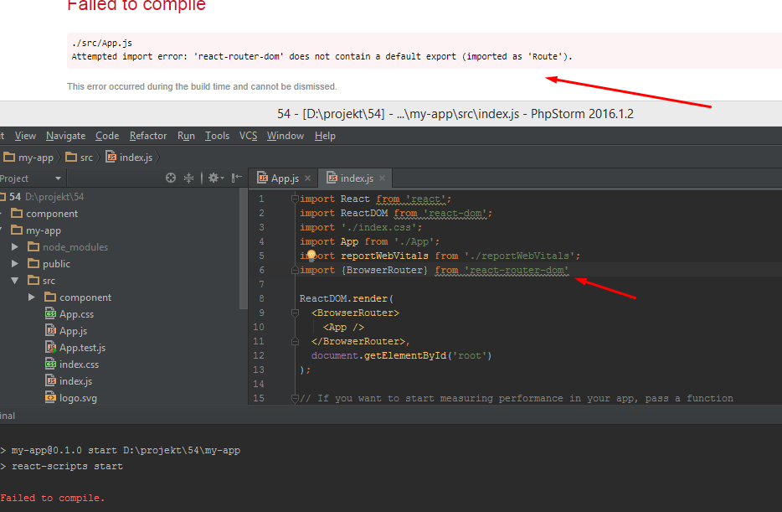Expand the src component folder arrow

[x=32, y=297]
